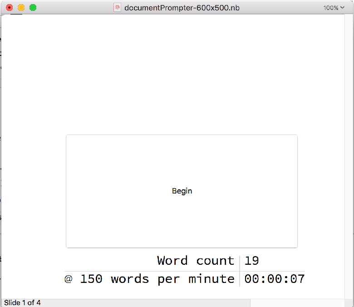The width and height of the screenshot is (354, 307).
Task: Select the "Word count" label
Action: point(195,261)
